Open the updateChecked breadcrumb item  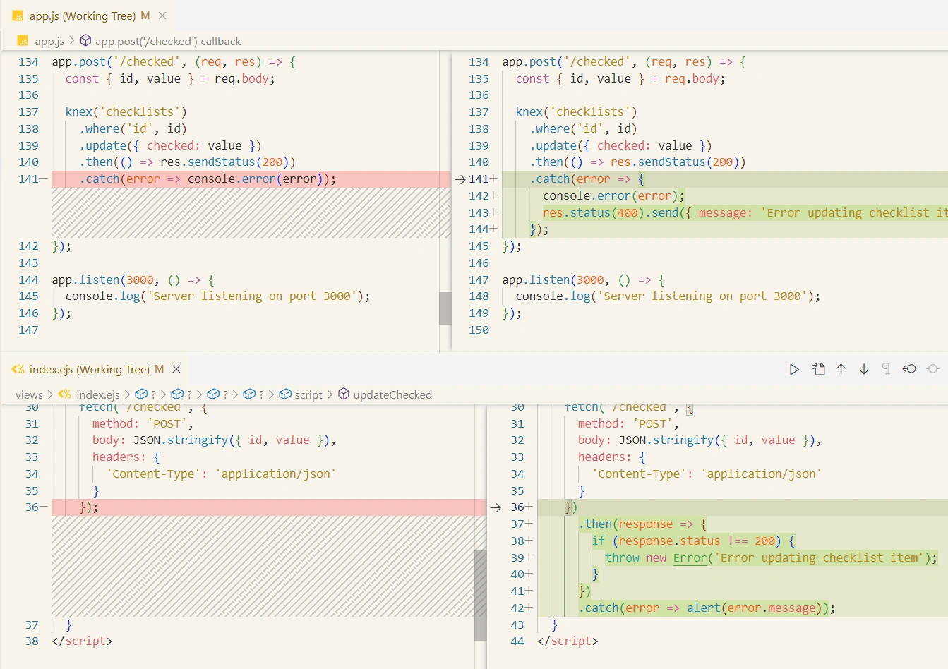coord(392,394)
